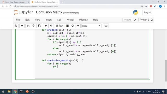Open the Widgets menu

pyautogui.click(x=83, y=20)
